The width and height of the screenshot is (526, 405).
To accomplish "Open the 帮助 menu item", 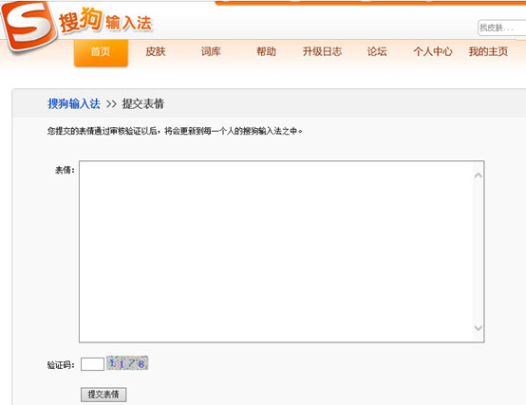I will (267, 51).
